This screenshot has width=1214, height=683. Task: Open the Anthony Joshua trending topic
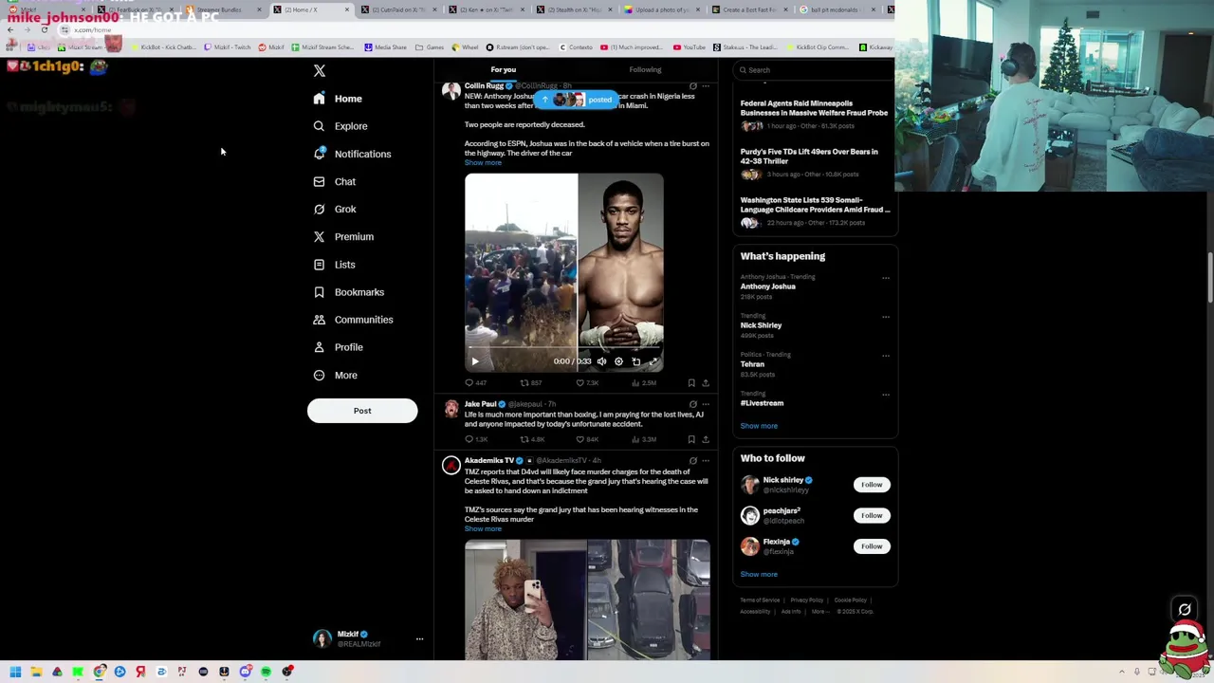click(768, 286)
